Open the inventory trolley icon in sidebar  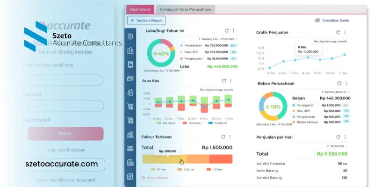[130, 121]
